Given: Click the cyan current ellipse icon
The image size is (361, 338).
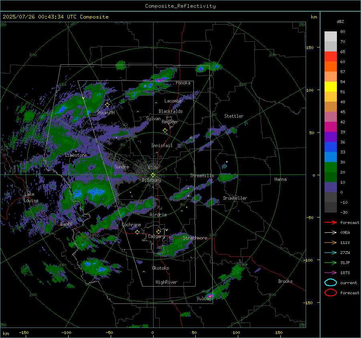Looking at the screenshot, I should [x=331, y=283].
